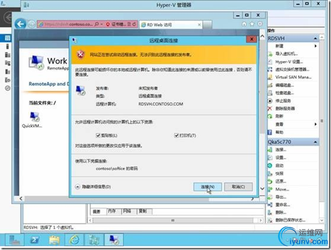Click new tab button in IE
Viewport: 331px width, 250px height.
point(208,25)
